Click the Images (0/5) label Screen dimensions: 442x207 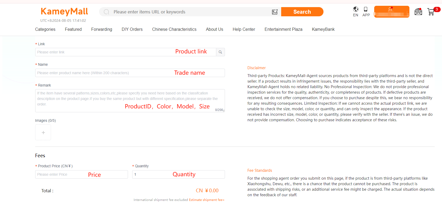45,120
